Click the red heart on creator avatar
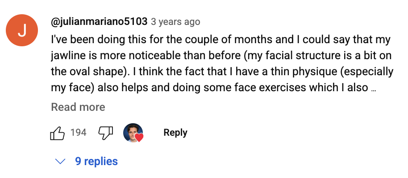 pyautogui.click(x=139, y=138)
